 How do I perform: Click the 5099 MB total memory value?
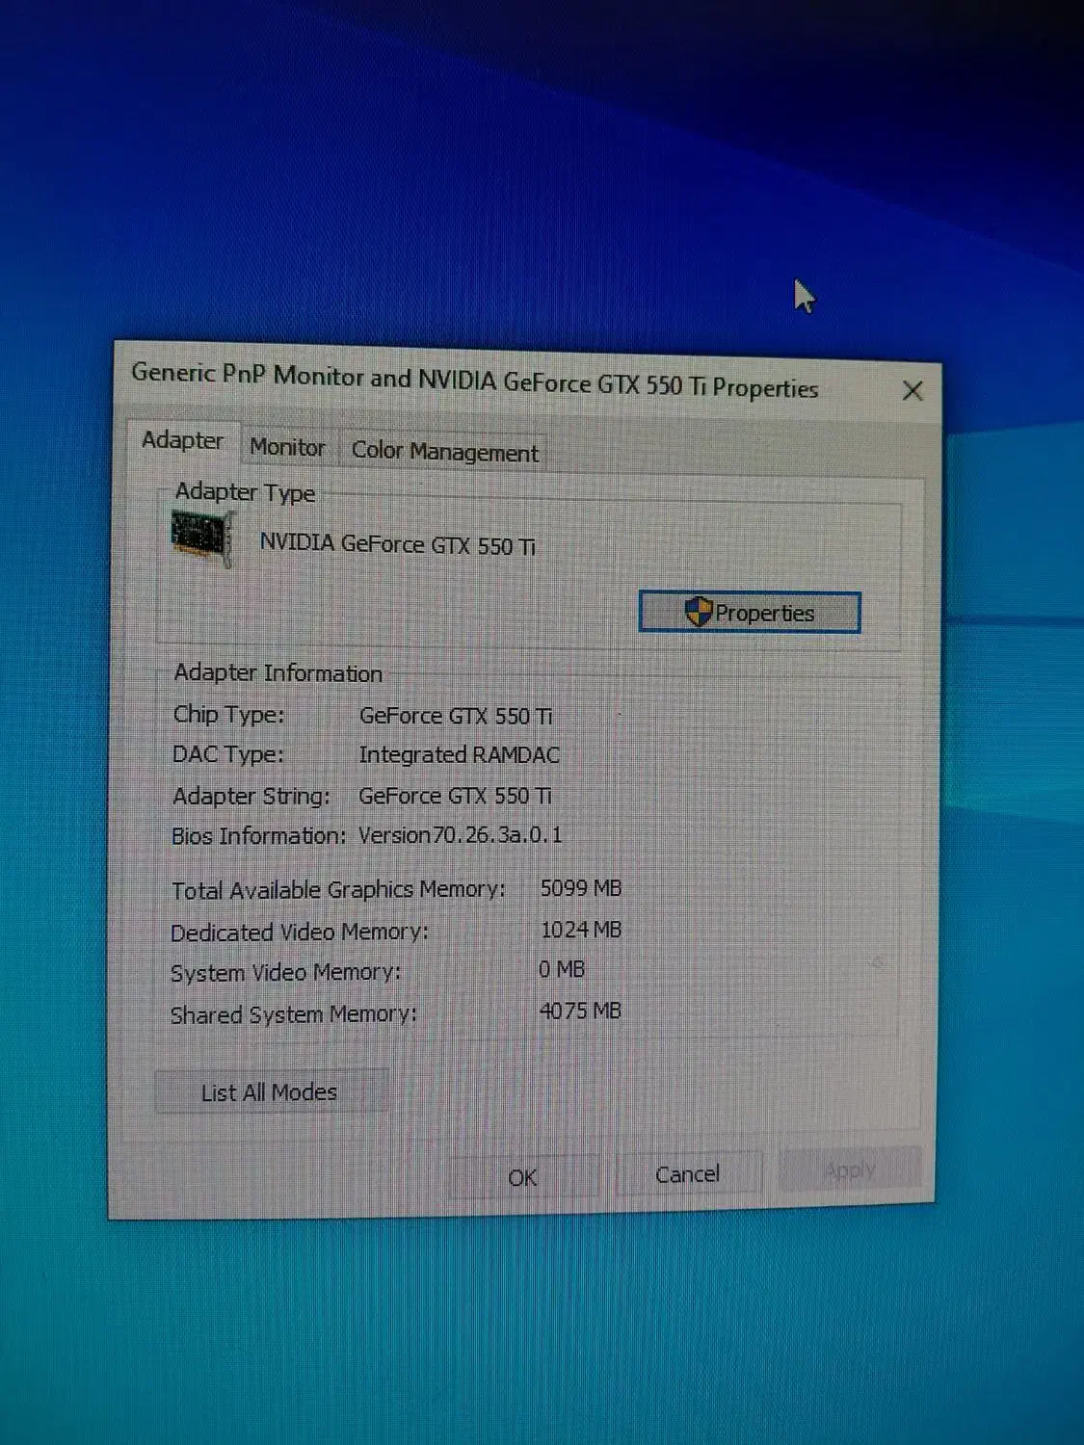(x=580, y=888)
